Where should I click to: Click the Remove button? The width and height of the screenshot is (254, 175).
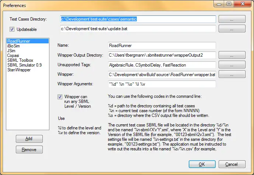pos(29,150)
